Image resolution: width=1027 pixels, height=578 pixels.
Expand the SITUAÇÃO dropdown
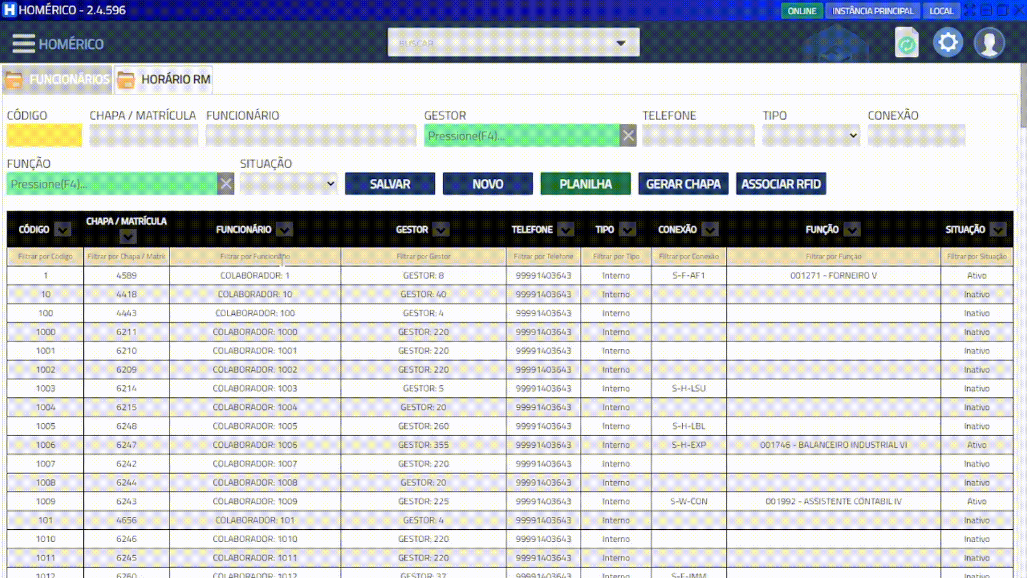330,184
